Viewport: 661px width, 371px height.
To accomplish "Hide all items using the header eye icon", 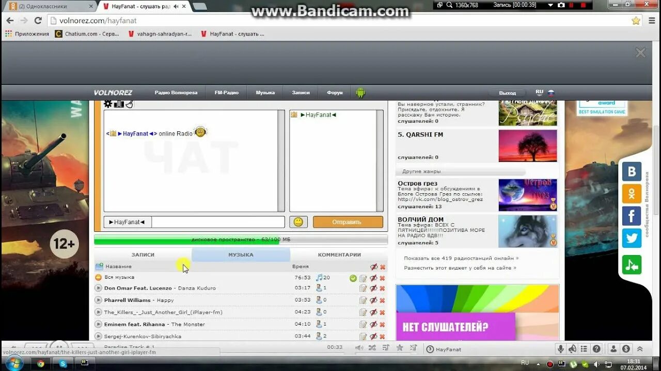I will [373, 267].
